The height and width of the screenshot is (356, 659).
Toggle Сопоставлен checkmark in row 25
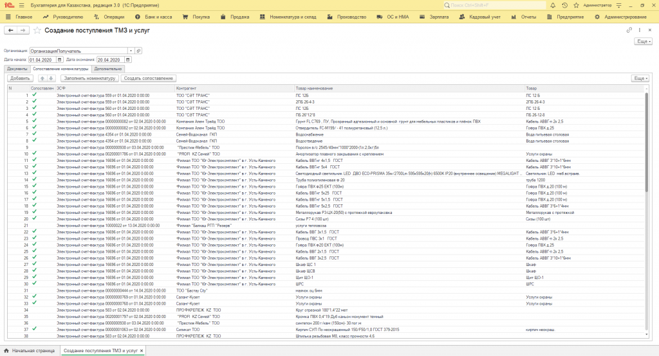pyautogui.click(x=35, y=251)
